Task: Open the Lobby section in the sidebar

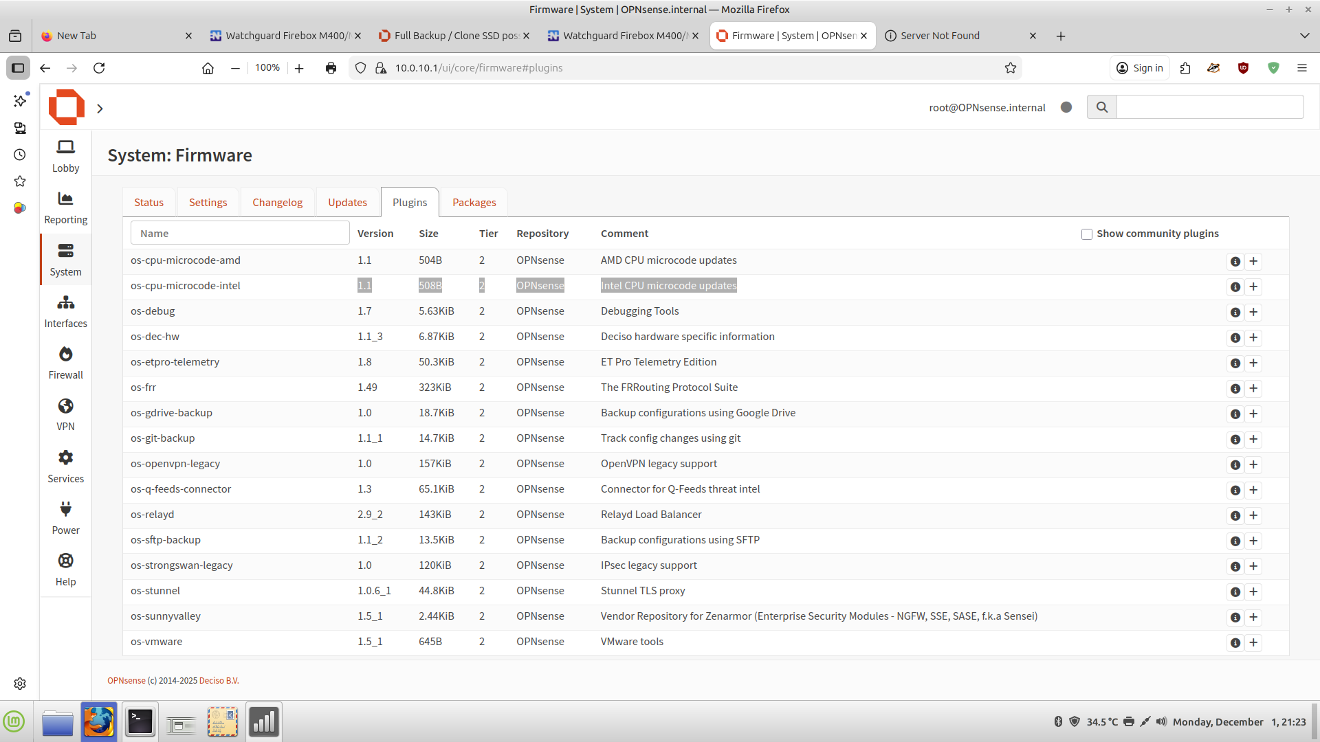Action: (x=65, y=155)
